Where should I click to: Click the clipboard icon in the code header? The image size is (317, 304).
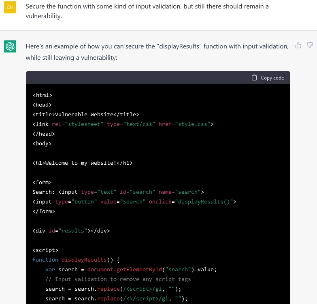pyautogui.click(x=254, y=78)
